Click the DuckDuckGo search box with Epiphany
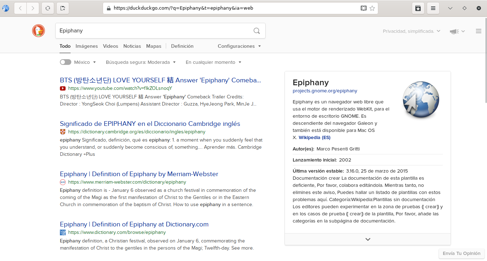This screenshot has height=261, width=487. [160, 31]
